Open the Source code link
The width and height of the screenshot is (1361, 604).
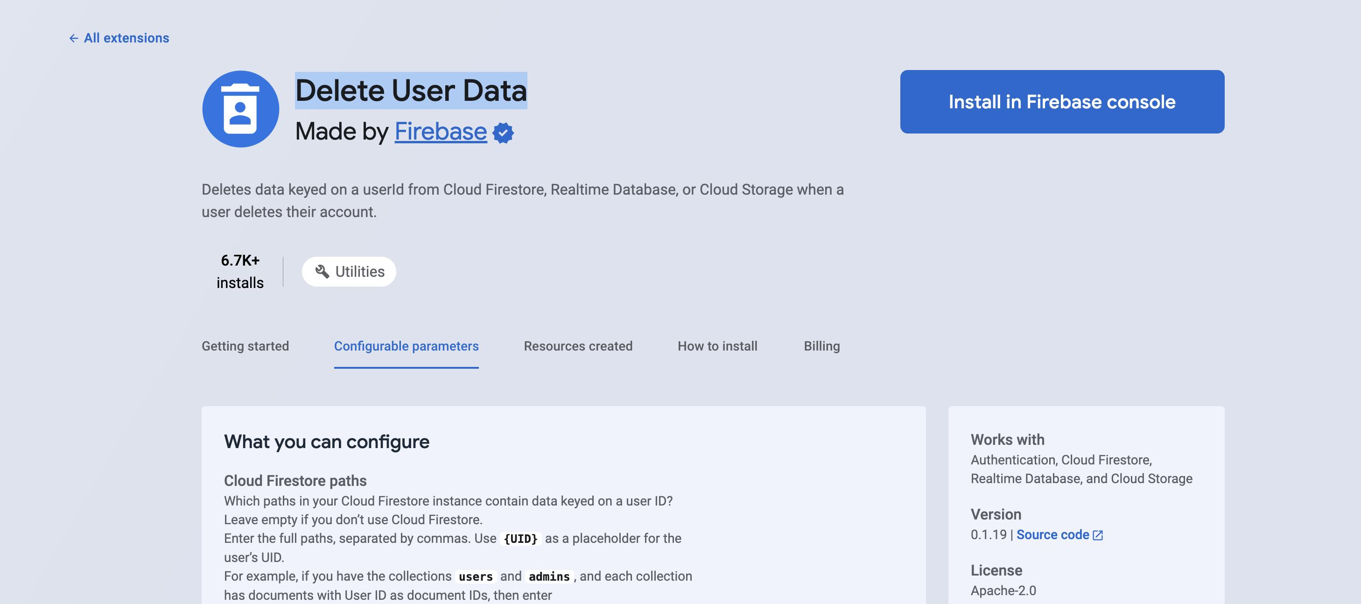pyautogui.click(x=1052, y=535)
